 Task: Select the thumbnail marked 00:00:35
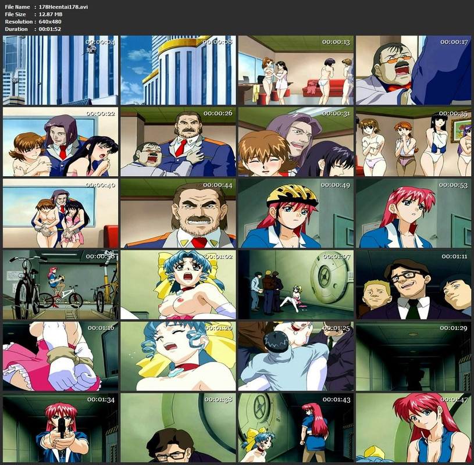414,142
